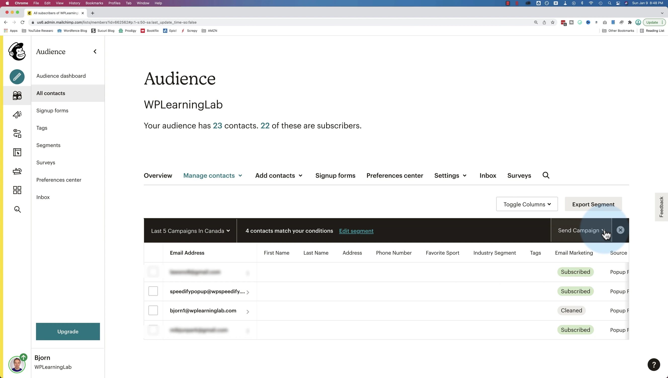Click the search magnifier in audience tabs
The image size is (668, 378).
tap(546, 176)
